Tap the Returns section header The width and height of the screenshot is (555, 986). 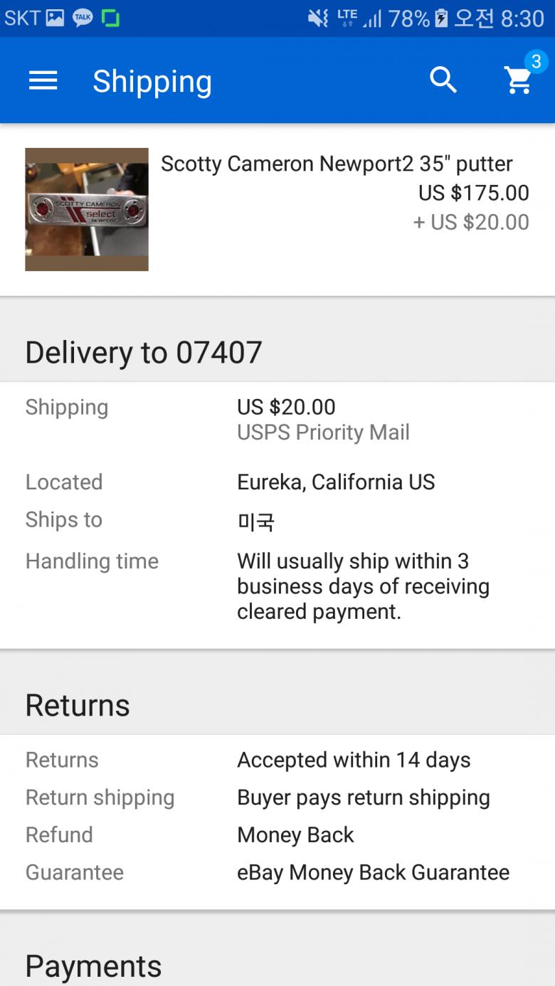[x=78, y=705]
